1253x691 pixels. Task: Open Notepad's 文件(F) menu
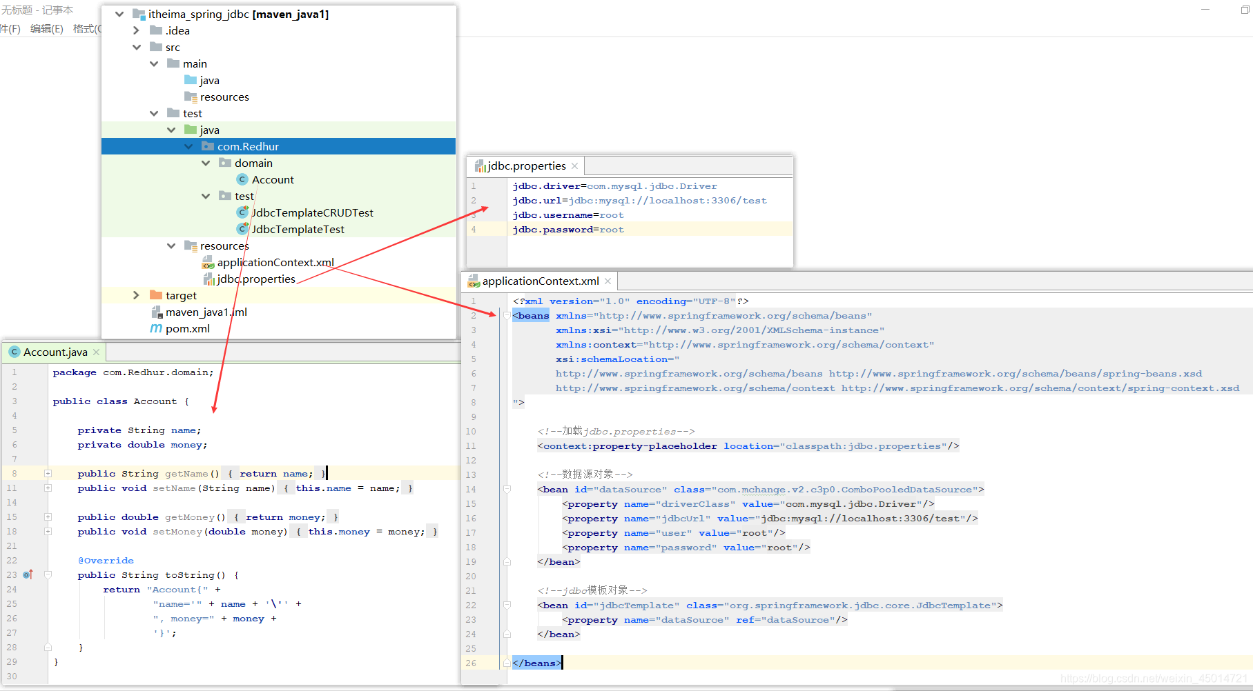(10, 28)
